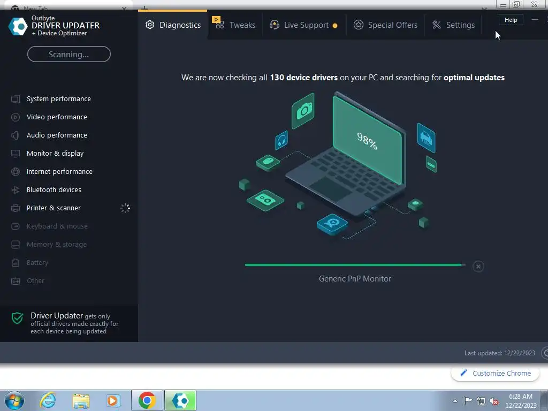
Task: Open the Settings tab
Action: [x=453, y=25]
